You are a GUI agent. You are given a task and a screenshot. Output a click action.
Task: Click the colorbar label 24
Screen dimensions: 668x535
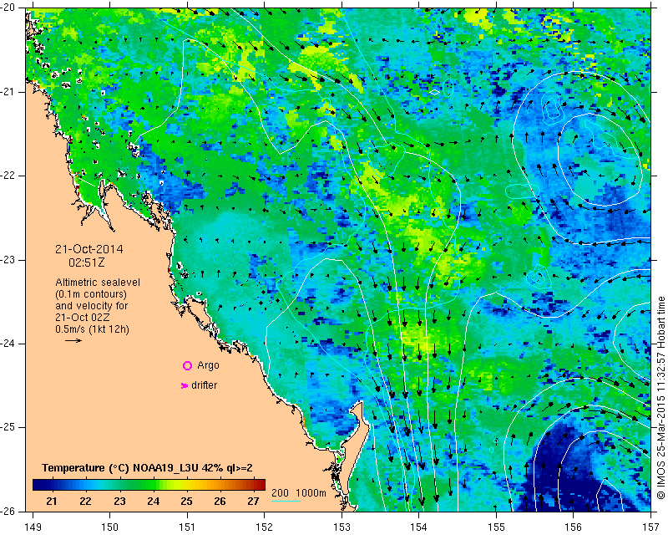tap(153, 501)
